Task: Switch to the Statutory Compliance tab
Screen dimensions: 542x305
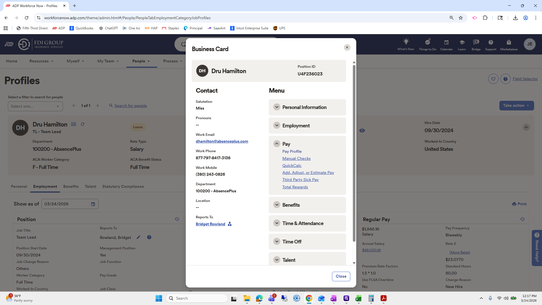Action: pyautogui.click(x=123, y=186)
